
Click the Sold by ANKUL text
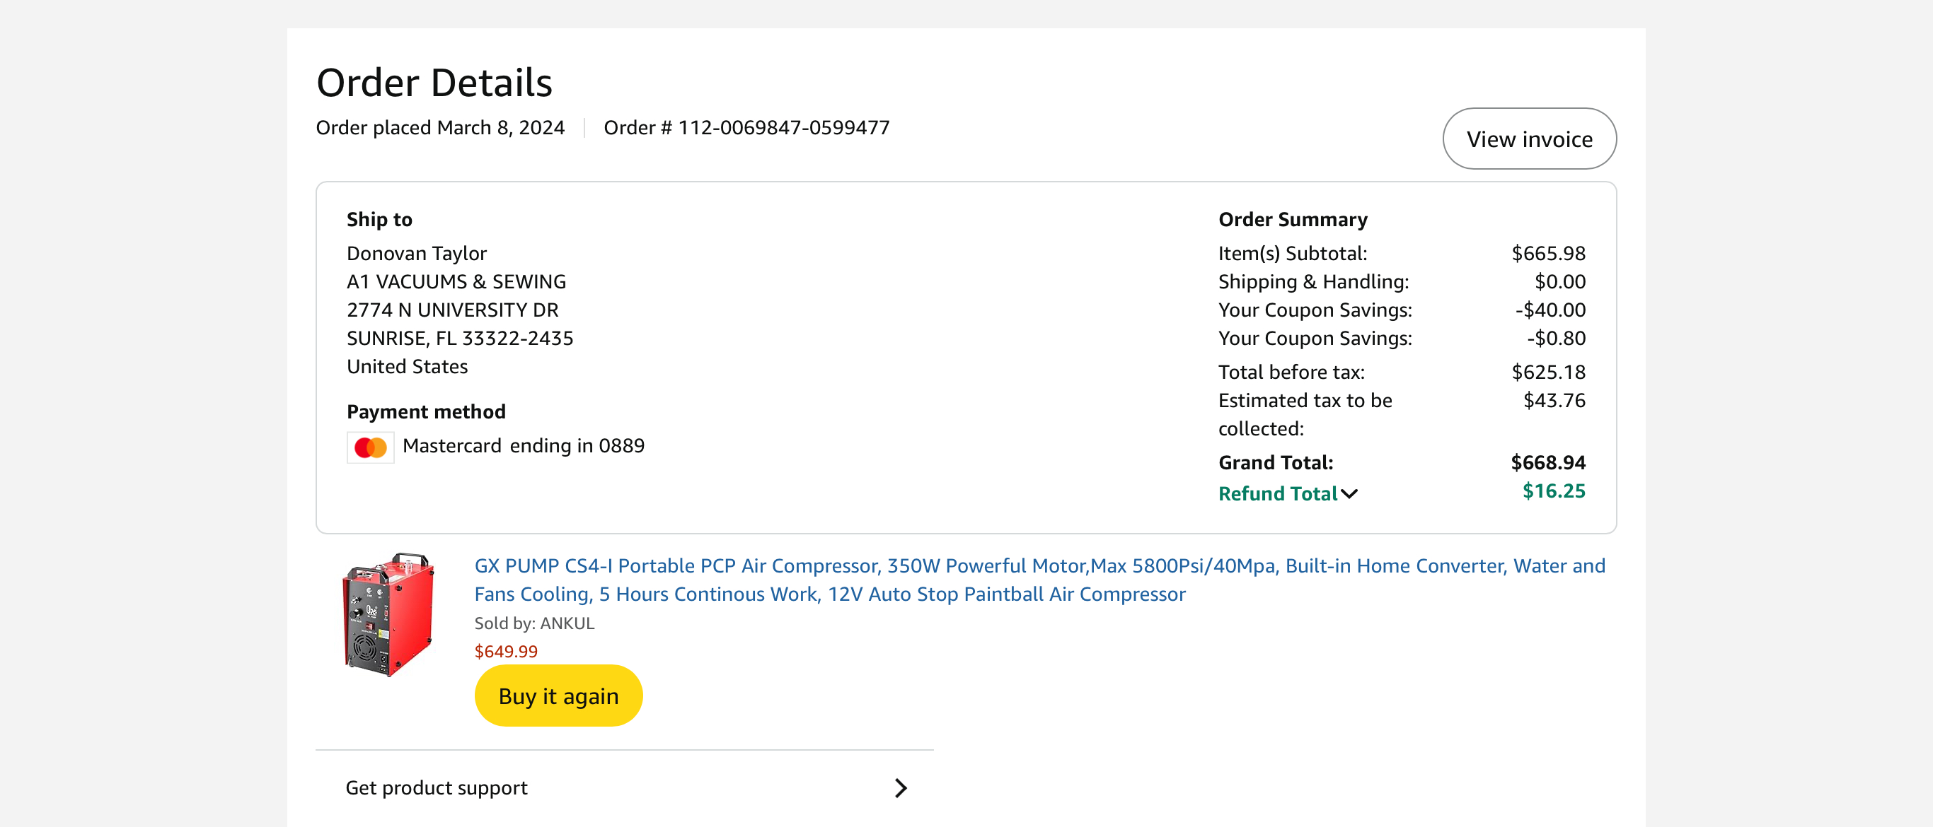[x=533, y=622]
